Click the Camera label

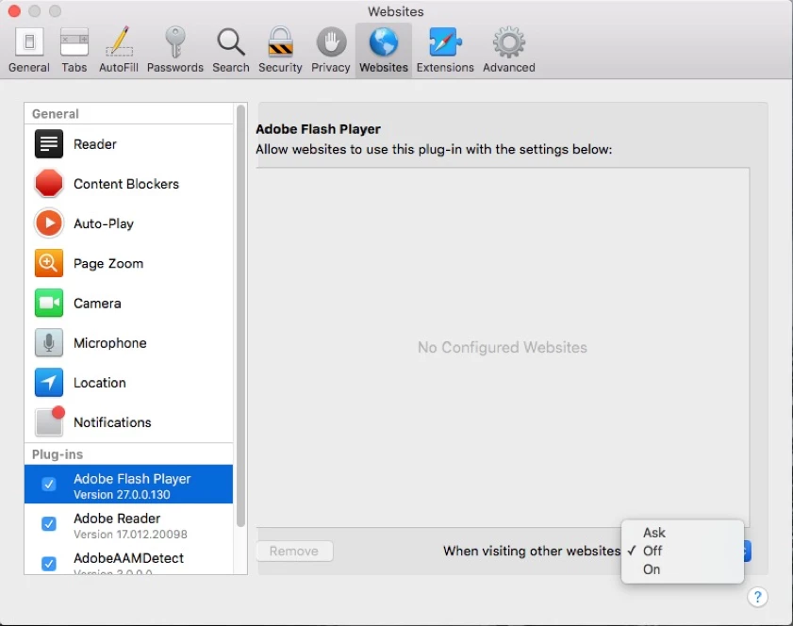click(97, 303)
